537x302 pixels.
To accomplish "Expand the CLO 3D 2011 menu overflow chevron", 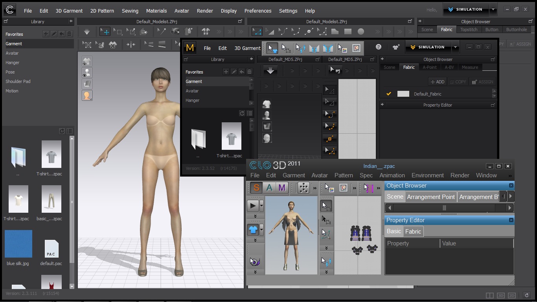I will pos(510,176).
